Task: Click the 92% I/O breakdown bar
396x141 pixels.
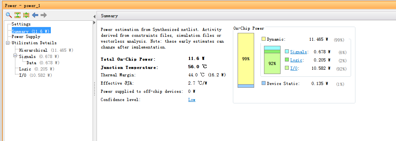Action: tap(272, 63)
